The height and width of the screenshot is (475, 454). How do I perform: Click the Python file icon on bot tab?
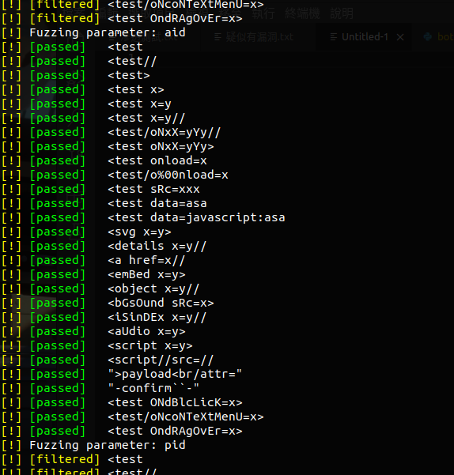point(428,37)
